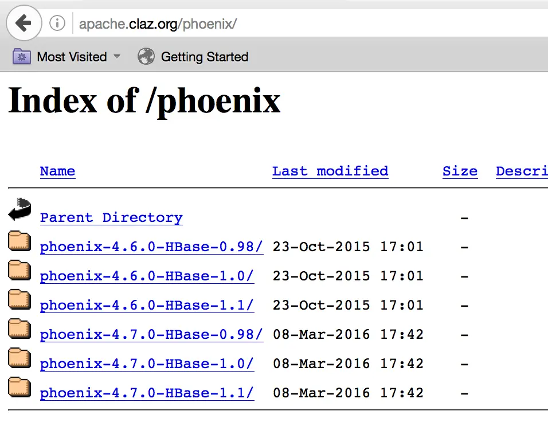Image resolution: width=548 pixels, height=422 pixels.
Task: Open phoenix-4.7.0-HBase-0.98/ directory link
Action: pyautogui.click(x=151, y=335)
